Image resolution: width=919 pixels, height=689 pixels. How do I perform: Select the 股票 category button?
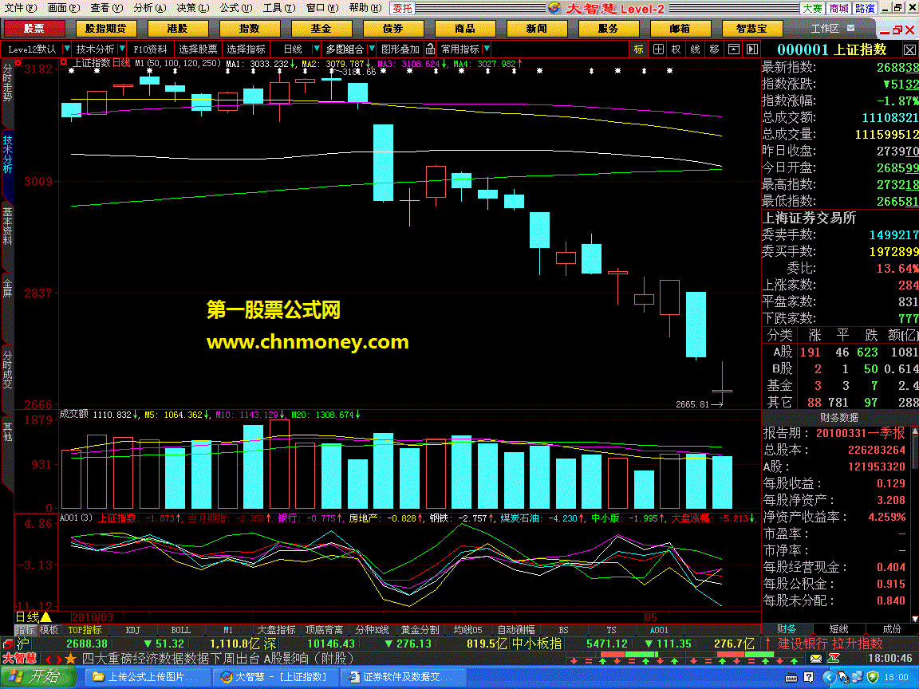coord(34,28)
